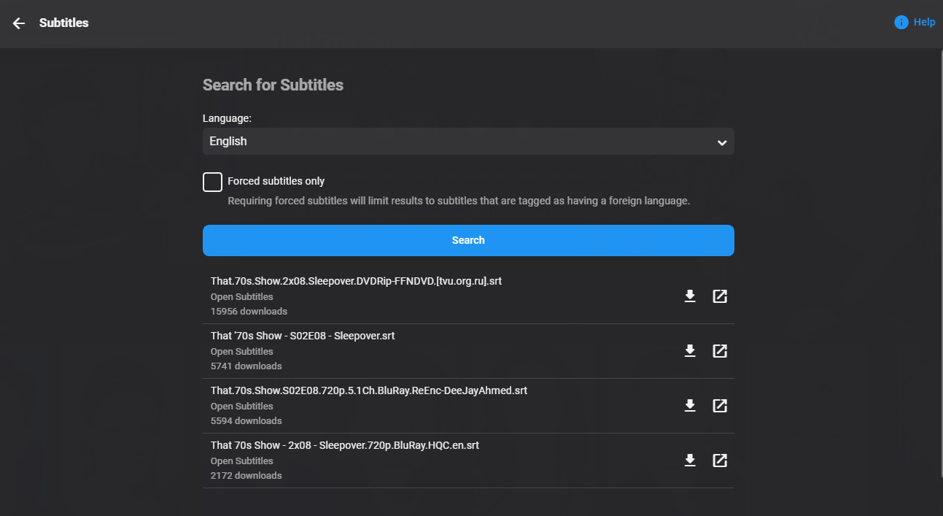Open DeeJayAhmed subtitle in external link
The height and width of the screenshot is (516, 943).
point(720,406)
